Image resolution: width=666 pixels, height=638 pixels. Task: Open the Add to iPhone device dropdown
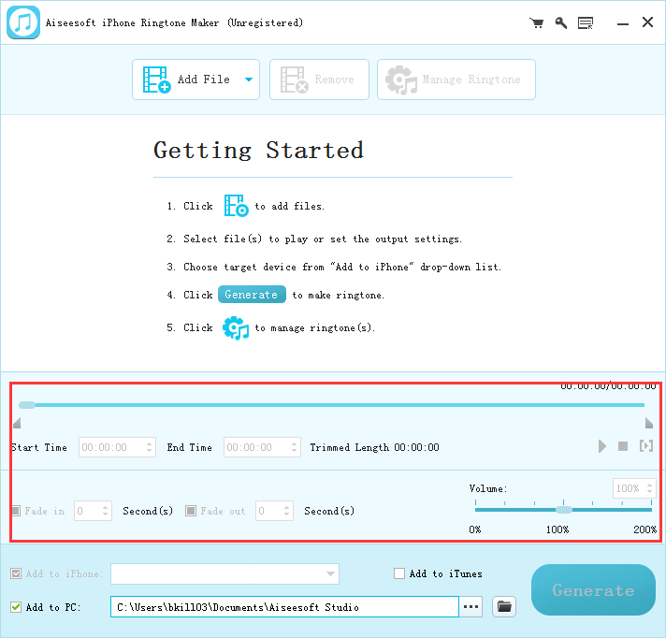224,573
